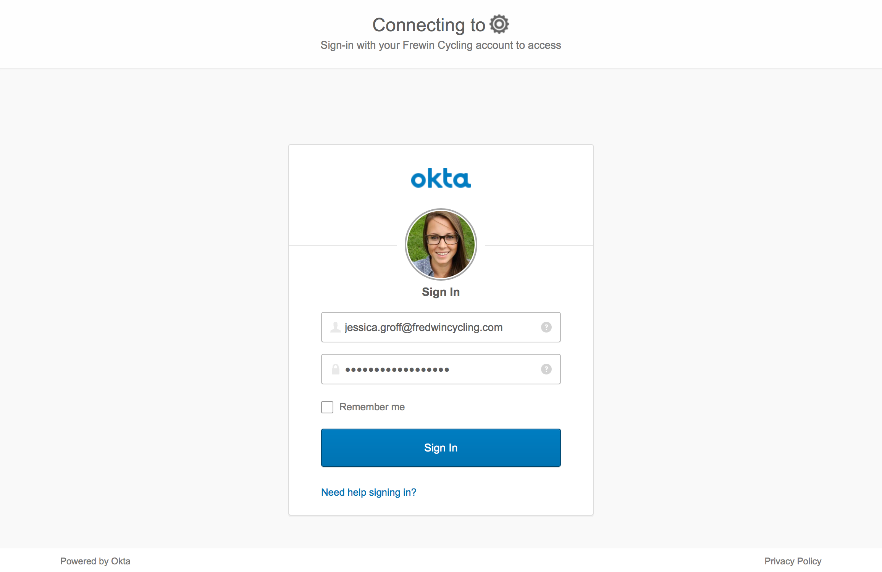Image resolution: width=882 pixels, height=572 pixels.
Task: Click Jessica's circular profile photo
Action: pos(440,244)
